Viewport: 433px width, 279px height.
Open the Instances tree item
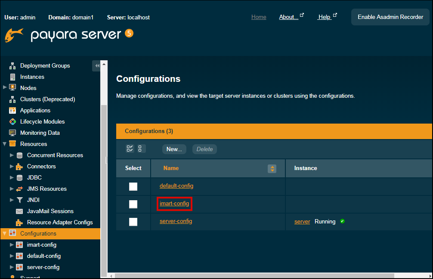click(32, 77)
